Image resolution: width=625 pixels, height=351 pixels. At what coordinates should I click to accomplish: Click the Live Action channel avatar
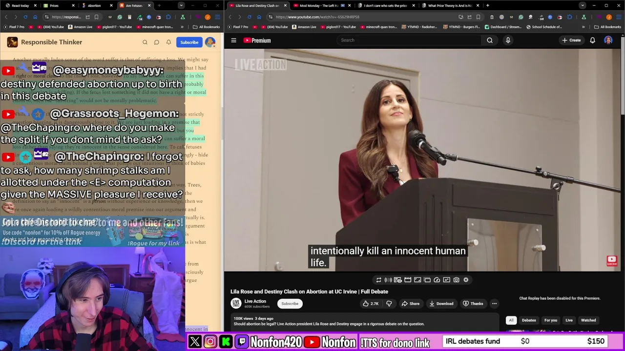(236, 303)
